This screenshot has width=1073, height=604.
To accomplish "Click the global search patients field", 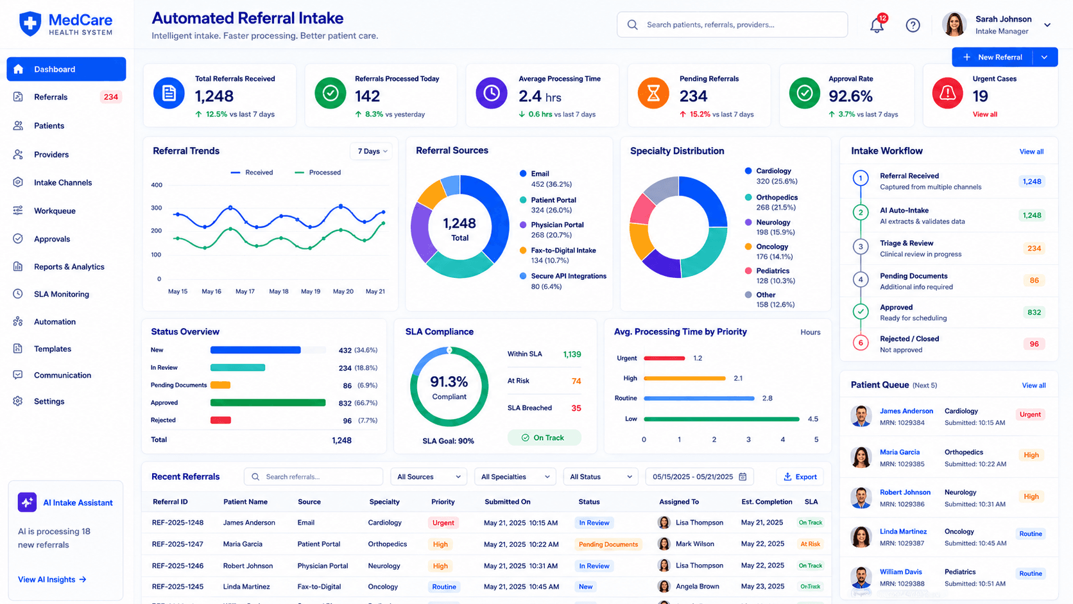I will tap(732, 25).
